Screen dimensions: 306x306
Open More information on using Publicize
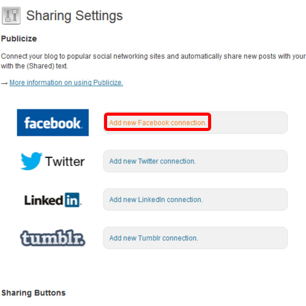pos(66,83)
